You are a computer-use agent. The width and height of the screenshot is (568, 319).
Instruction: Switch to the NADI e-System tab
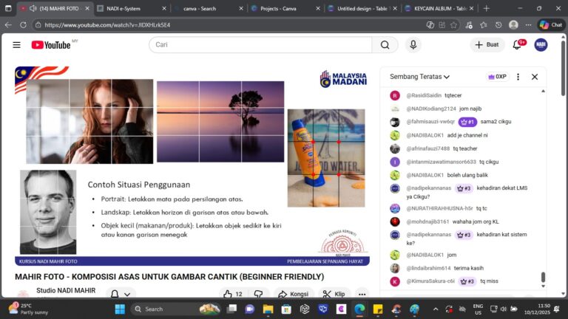130,8
